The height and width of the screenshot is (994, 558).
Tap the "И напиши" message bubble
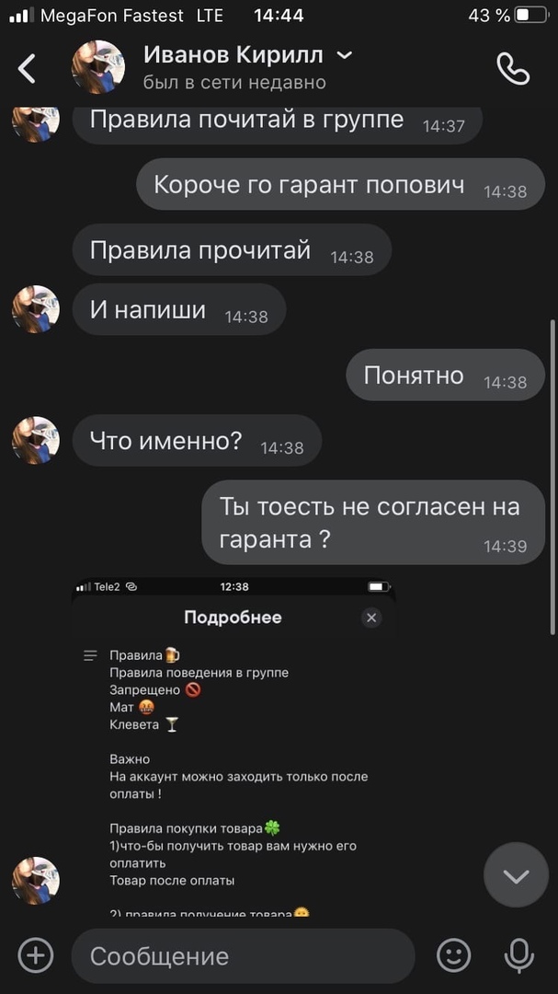(x=179, y=309)
